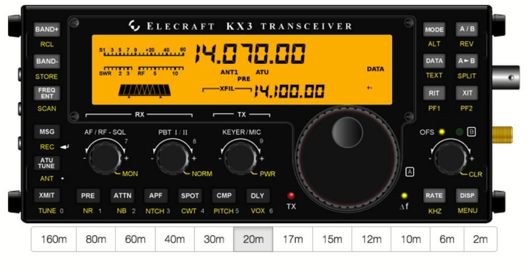Viewport: 531px width, 272px height.
Task: Click the DATA mode button
Action: [x=434, y=61]
